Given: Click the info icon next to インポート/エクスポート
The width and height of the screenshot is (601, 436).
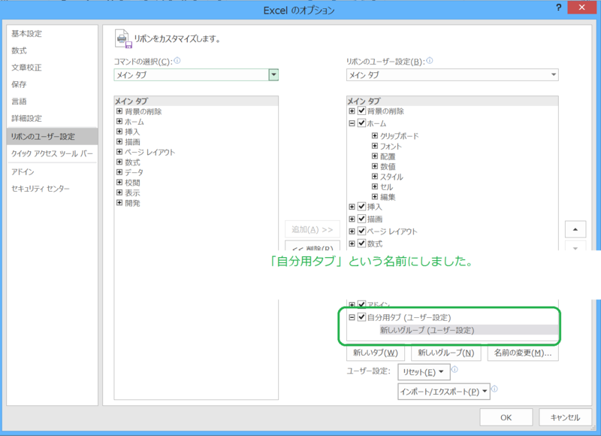Looking at the screenshot, I should pos(494,389).
